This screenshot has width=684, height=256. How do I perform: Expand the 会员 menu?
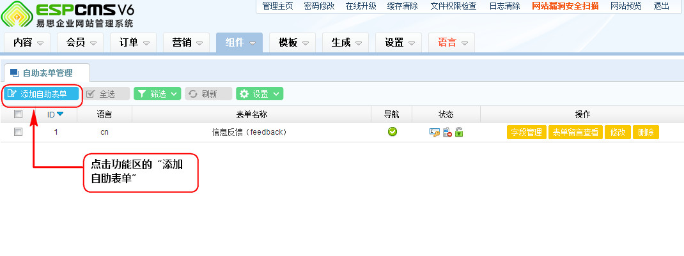click(81, 43)
